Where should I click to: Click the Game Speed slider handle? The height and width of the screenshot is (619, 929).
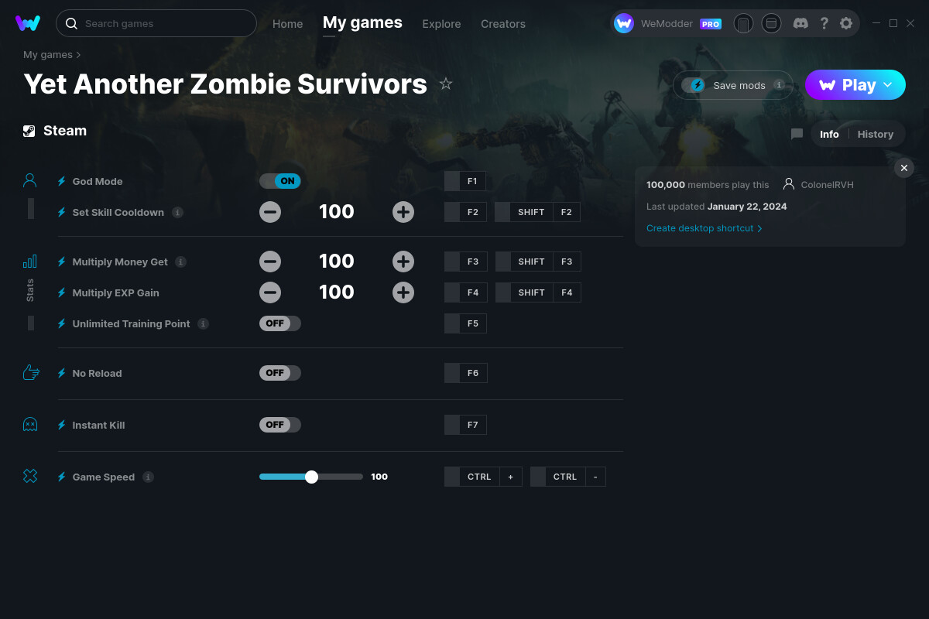311,477
